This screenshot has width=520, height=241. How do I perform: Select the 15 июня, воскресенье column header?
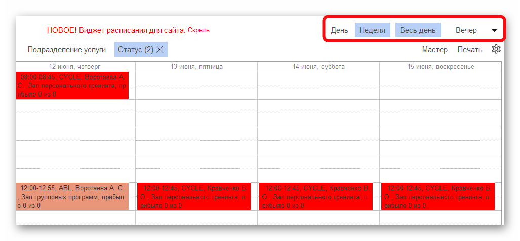tap(441, 66)
